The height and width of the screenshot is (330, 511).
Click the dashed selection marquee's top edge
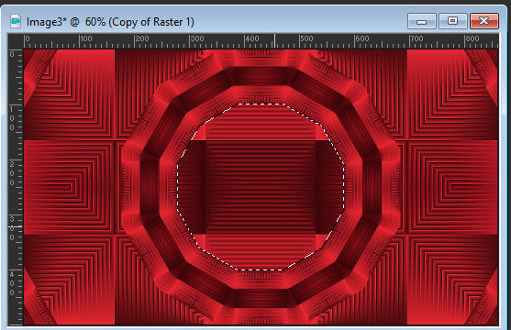click(x=261, y=104)
